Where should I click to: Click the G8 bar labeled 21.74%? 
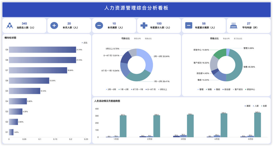[42, 60]
